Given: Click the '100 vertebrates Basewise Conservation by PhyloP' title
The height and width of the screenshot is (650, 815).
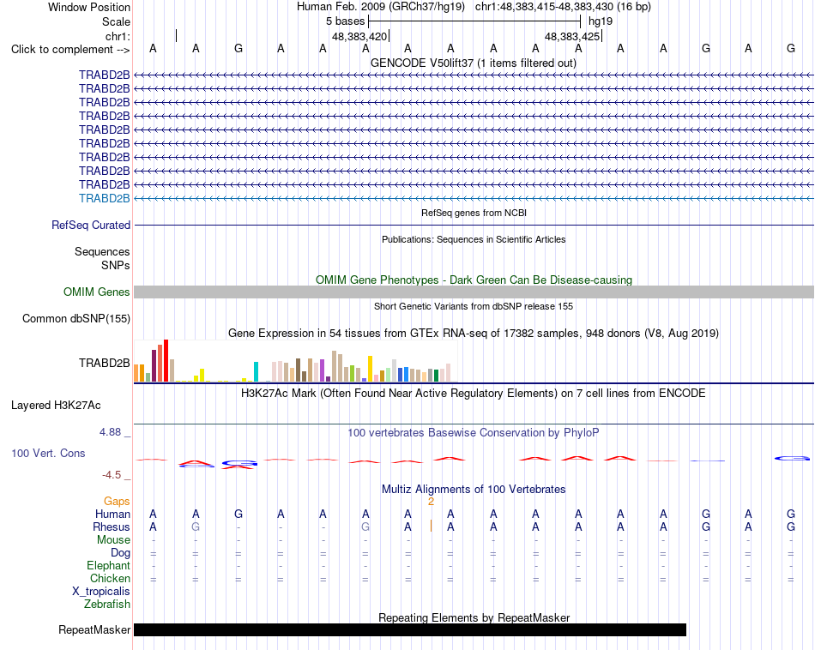Looking at the screenshot, I should (474, 433).
